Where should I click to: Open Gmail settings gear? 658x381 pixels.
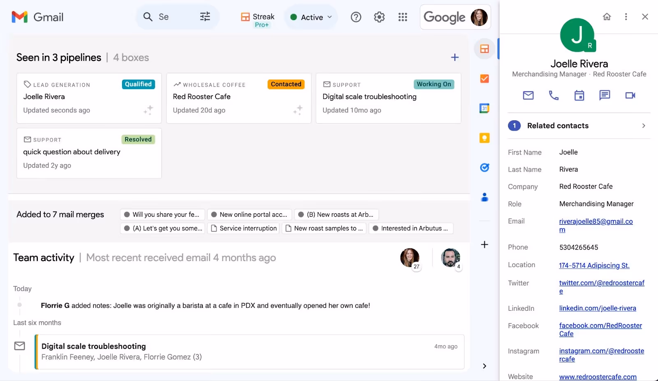tap(379, 17)
